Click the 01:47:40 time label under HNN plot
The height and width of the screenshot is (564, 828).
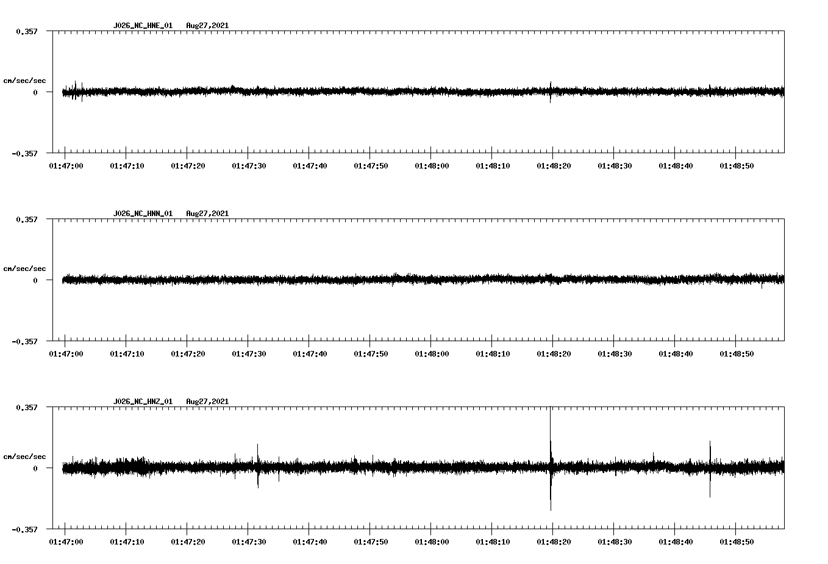(x=310, y=353)
